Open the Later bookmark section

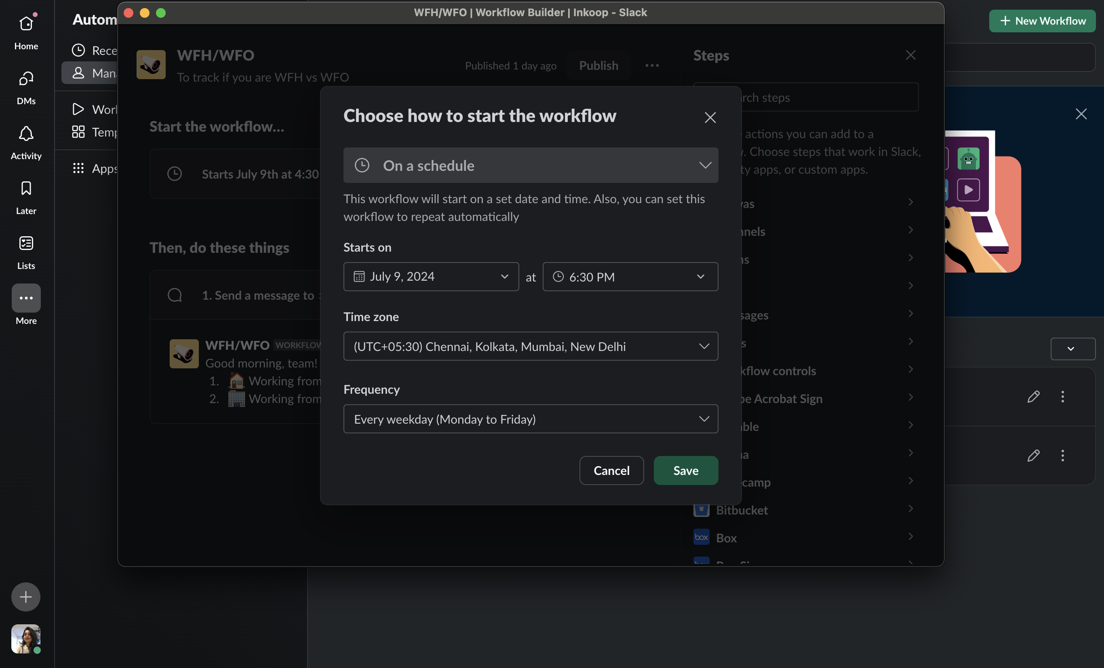(26, 197)
